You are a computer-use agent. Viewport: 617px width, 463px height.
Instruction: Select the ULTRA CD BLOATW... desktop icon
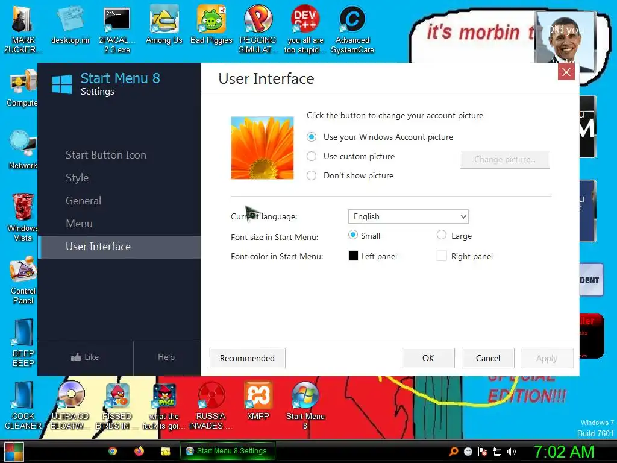(70, 406)
